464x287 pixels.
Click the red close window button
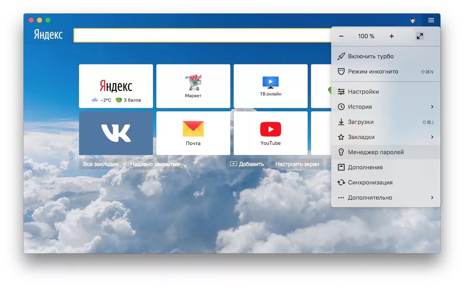click(x=31, y=20)
